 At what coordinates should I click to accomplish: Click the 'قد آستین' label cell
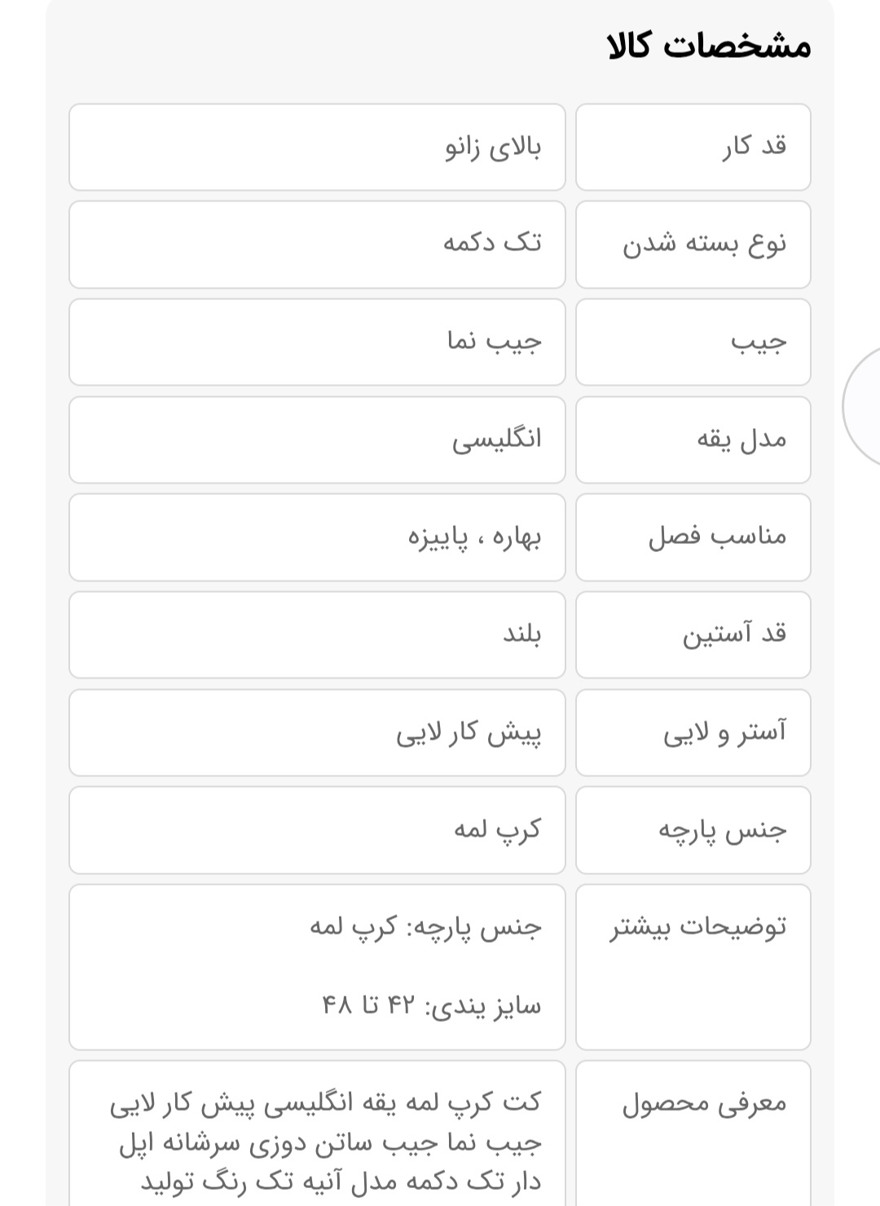pyautogui.click(x=693, y=634)
